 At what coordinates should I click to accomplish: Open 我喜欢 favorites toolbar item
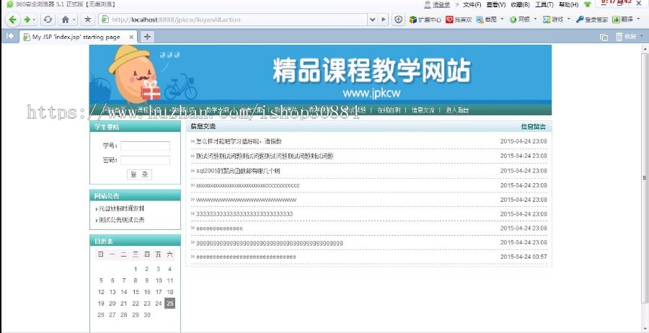coord(459,19)
